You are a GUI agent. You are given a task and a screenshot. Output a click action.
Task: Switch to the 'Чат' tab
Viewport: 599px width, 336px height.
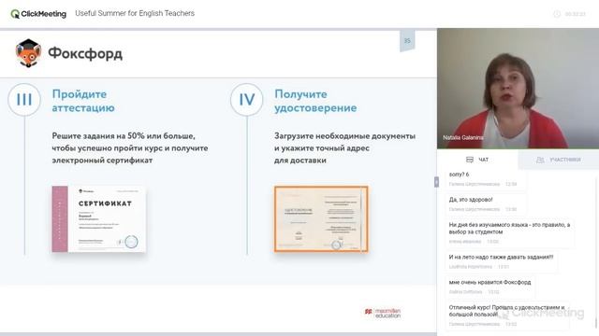(477, 160)
